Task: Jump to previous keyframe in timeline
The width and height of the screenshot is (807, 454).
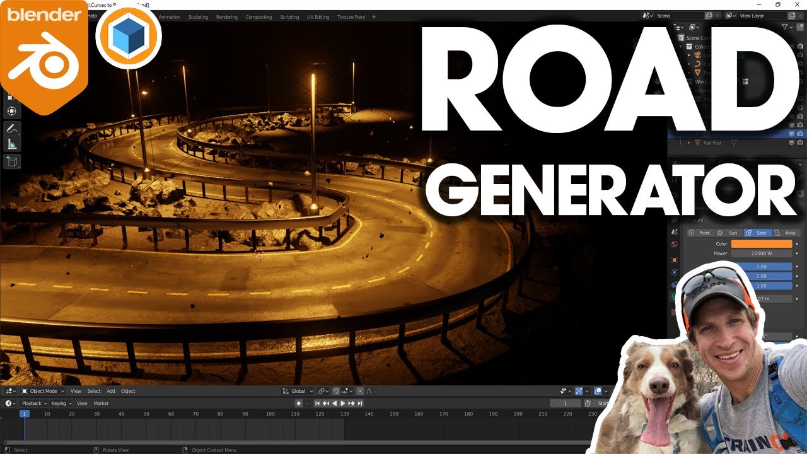Action: pyautogui.click(x=325, y=403)
